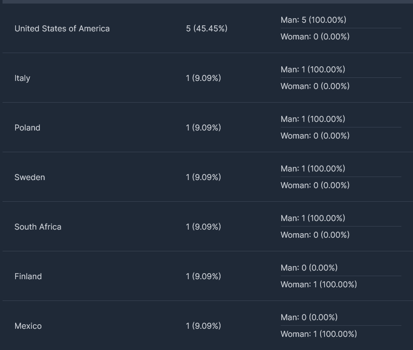The width and height of the screenshot is (413, 350).
Task: Click the Mexico country name
Action: tap(28, 326)
